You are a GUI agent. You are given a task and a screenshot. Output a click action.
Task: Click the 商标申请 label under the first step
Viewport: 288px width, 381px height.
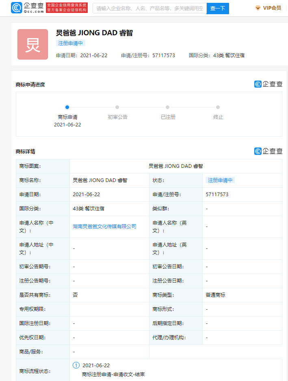[x=67, y=117]
